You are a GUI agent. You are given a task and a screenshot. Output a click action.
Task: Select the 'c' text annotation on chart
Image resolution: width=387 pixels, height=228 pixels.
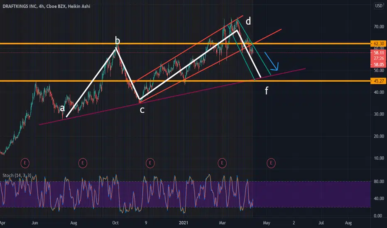pyautogui.click(x=142, y=110)
